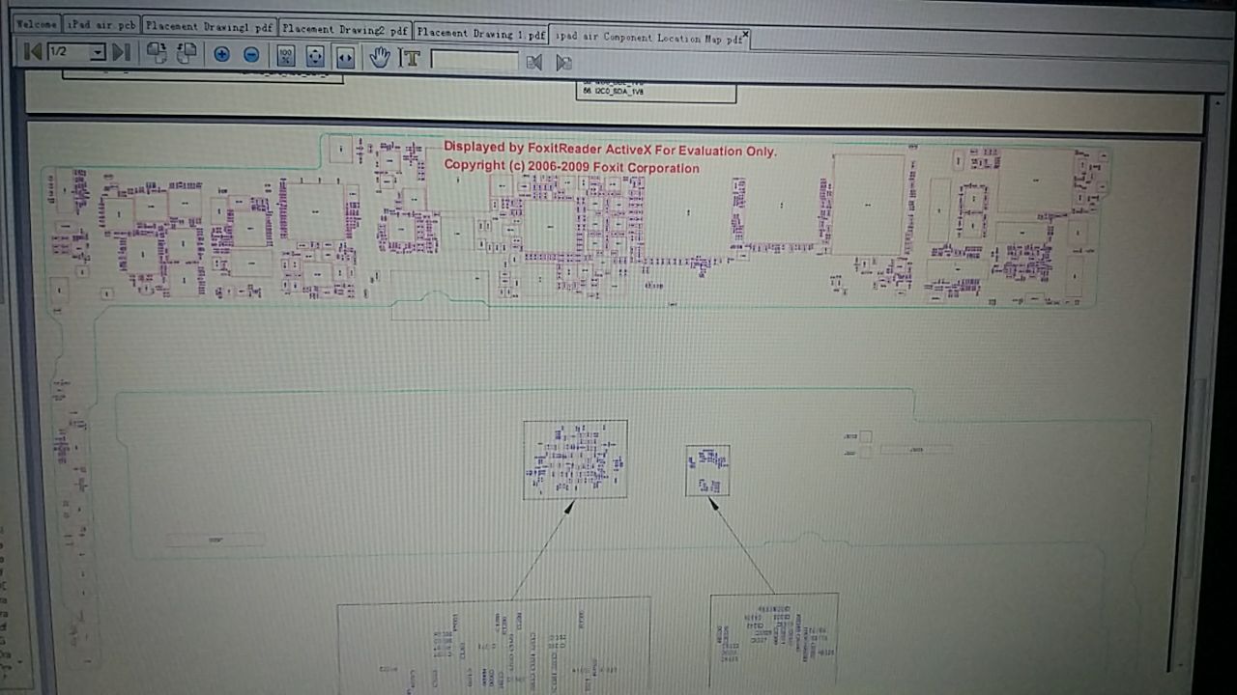1237x695 pixels.
Task: Open the Placement Drawing 1.pdf tab
Action: [x=480, y=34]
